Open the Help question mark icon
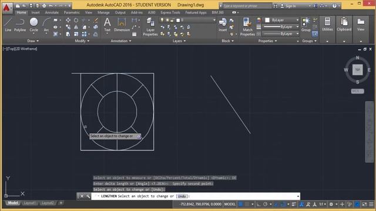The image size is (376, 211). pyautogui.click(x=334, y=6)
